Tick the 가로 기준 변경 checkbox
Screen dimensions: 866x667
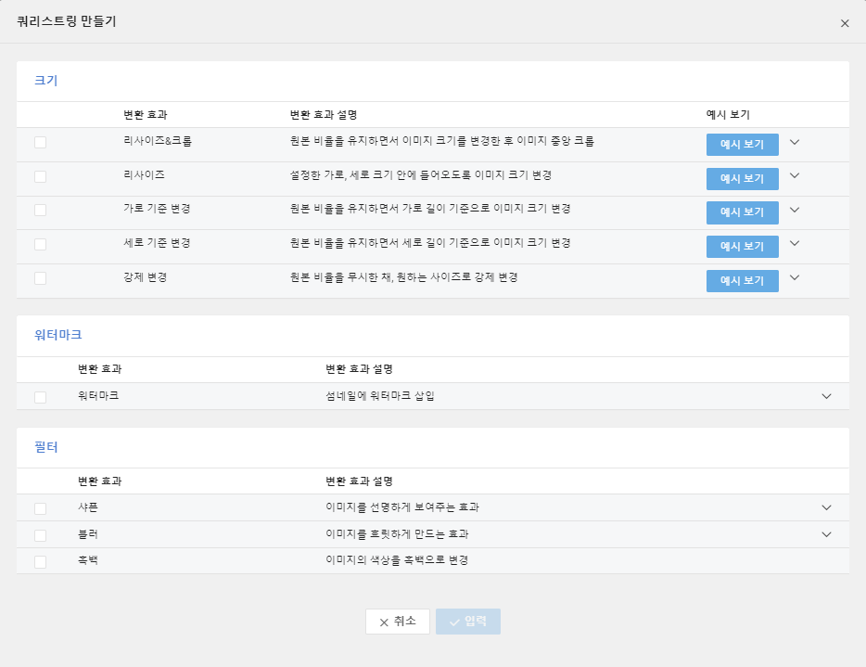(x=40, y=210)
